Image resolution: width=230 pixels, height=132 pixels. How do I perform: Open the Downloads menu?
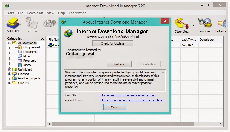click(x=35, y=13)
